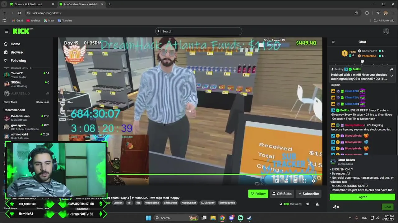Enter fullscreen on the video player
This screenshot has width=398, height=223.
304,181
